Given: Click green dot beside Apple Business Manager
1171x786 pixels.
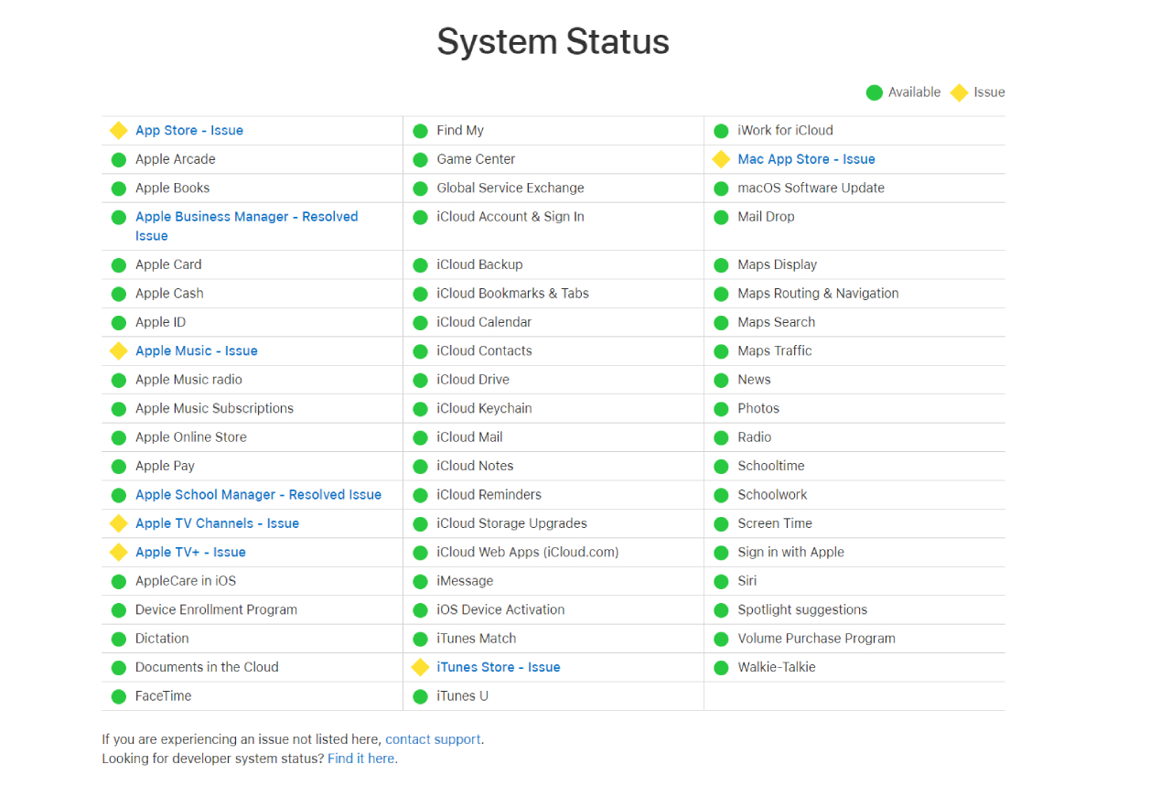Looking at the screenshot, I should point(119,217).
